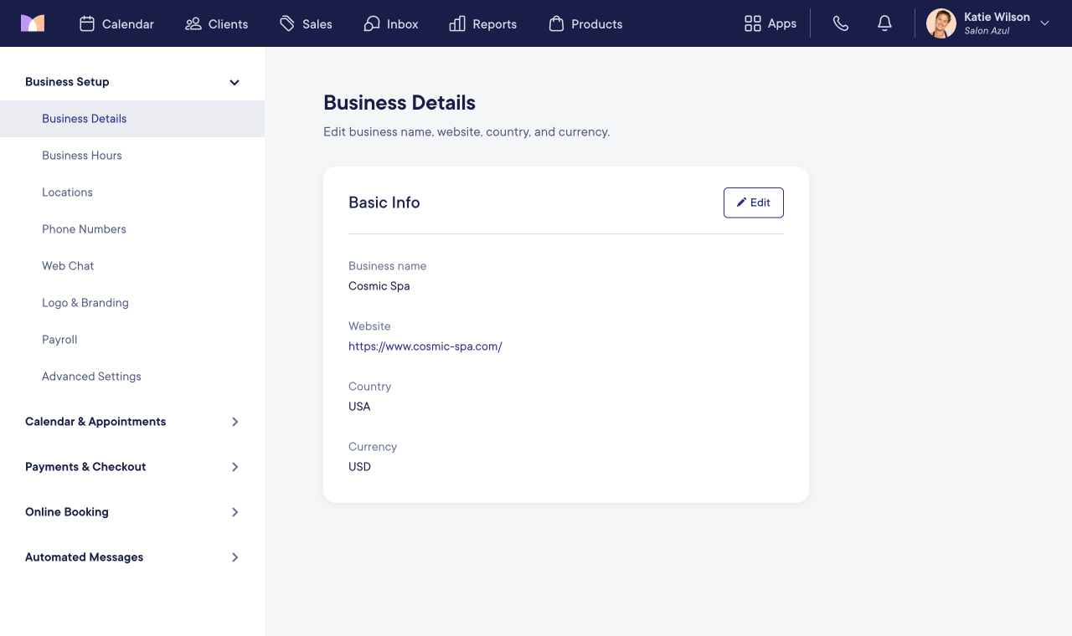Viewport: 1072px width, 636px height.
Task: Collapse the Business Setup section
Action: tap(234, 82)
